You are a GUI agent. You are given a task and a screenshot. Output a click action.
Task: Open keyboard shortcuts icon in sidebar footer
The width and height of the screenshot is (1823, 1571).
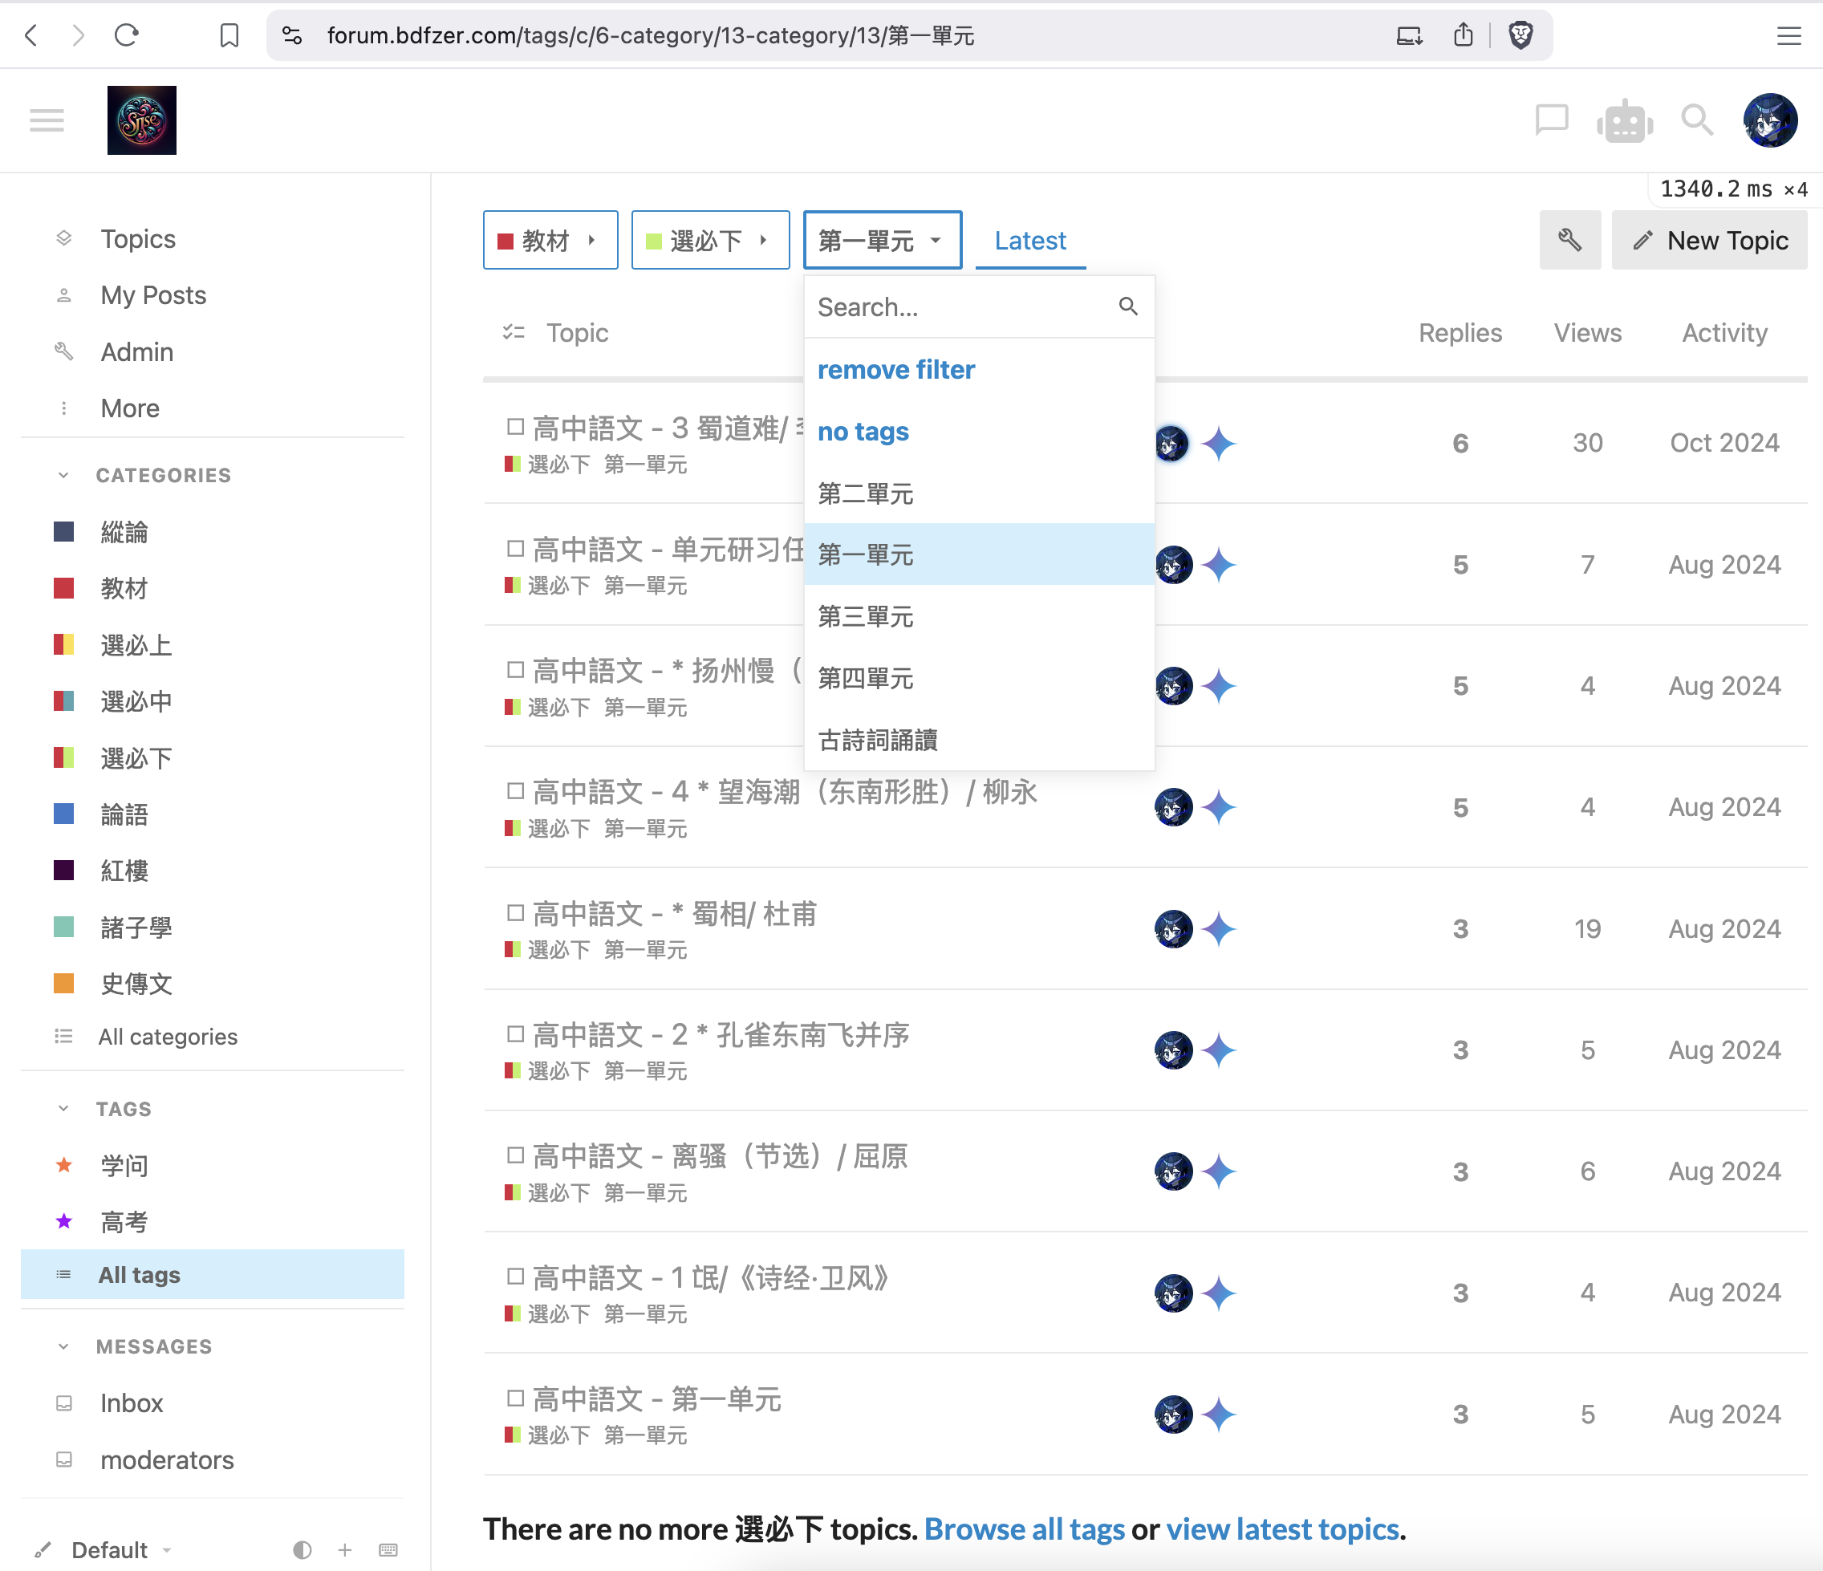388,1550
